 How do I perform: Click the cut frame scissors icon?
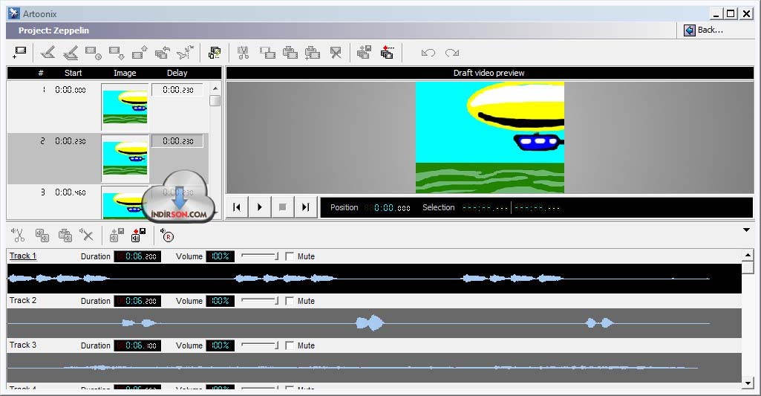tap(244, 53)
